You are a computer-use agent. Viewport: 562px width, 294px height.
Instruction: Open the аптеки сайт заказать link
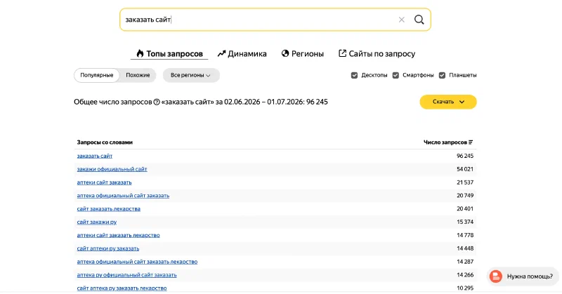point(104,182)
